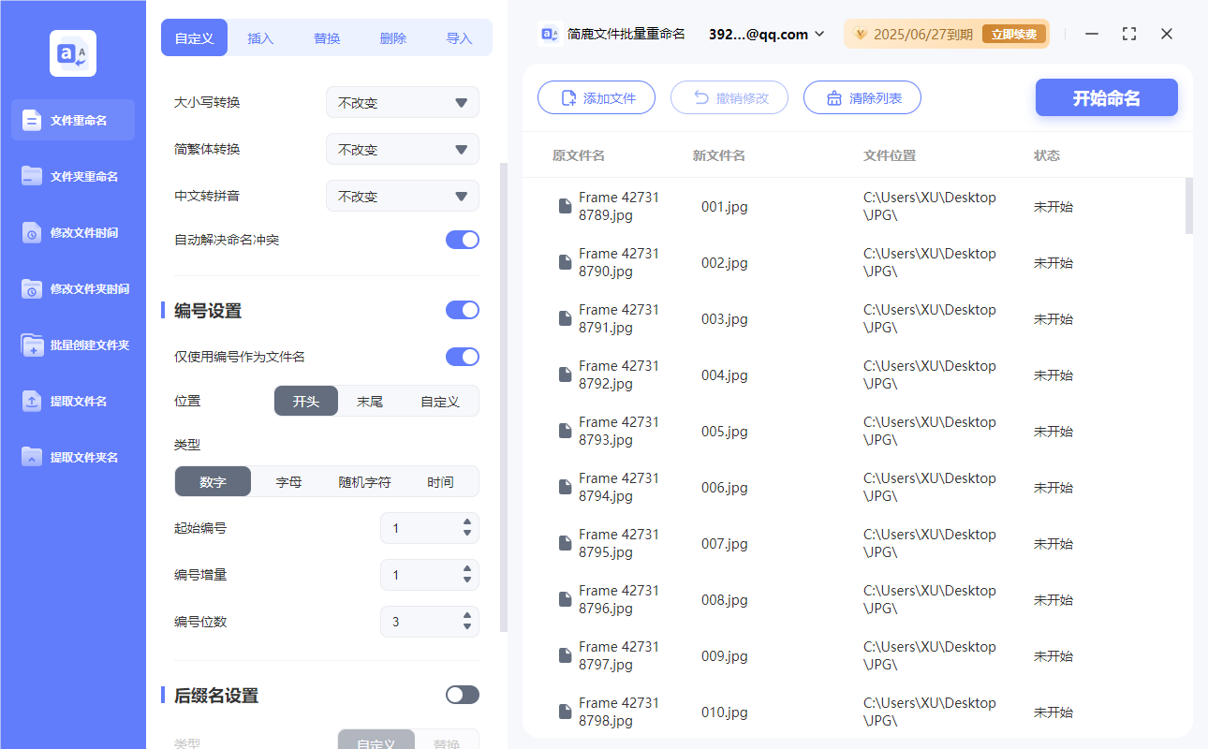Switch to the 插入 tab
Screen dimensions: 1208x749
coord(260,37)
